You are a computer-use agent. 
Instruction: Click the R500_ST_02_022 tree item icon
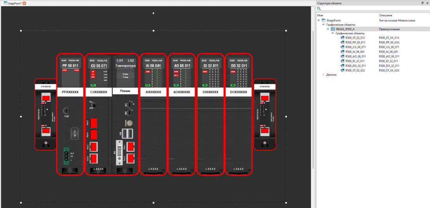tap(342, 70)
